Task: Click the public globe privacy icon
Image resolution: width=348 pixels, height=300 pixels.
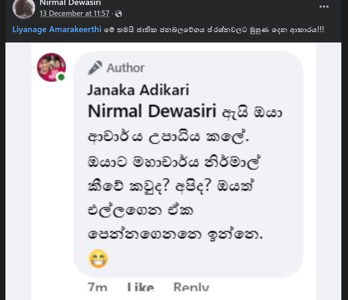Action: (x=119, y=14)
